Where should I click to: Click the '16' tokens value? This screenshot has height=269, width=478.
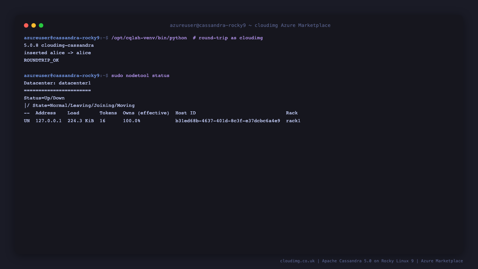(103, 121)
